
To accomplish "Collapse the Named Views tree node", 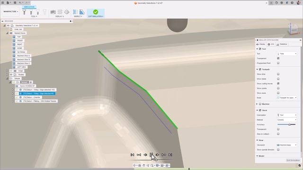I will click(7, 33).
